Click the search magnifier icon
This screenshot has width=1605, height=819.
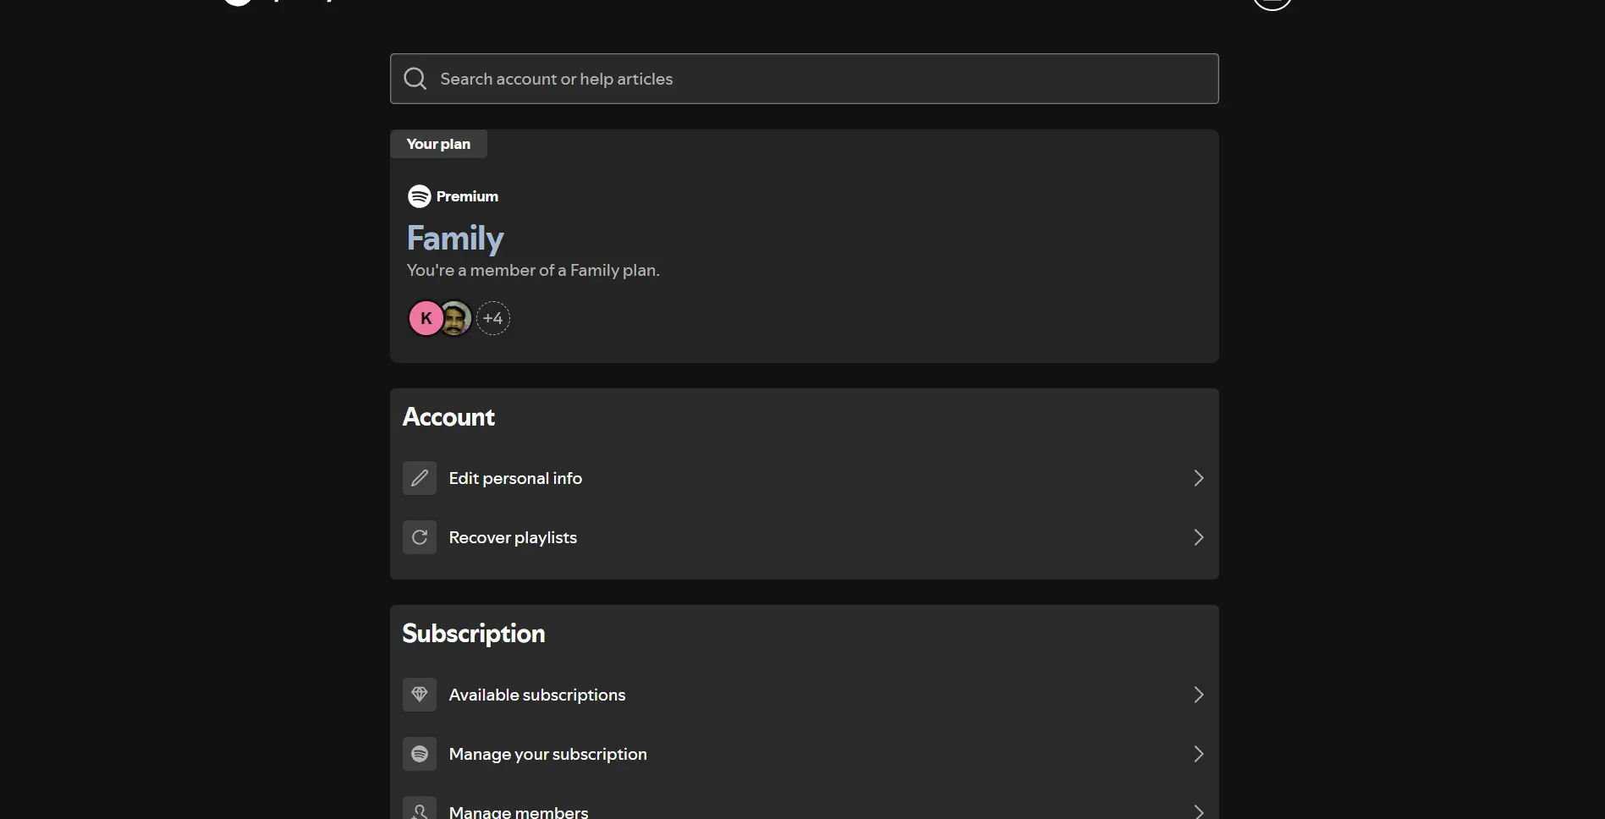coord(415,79)
